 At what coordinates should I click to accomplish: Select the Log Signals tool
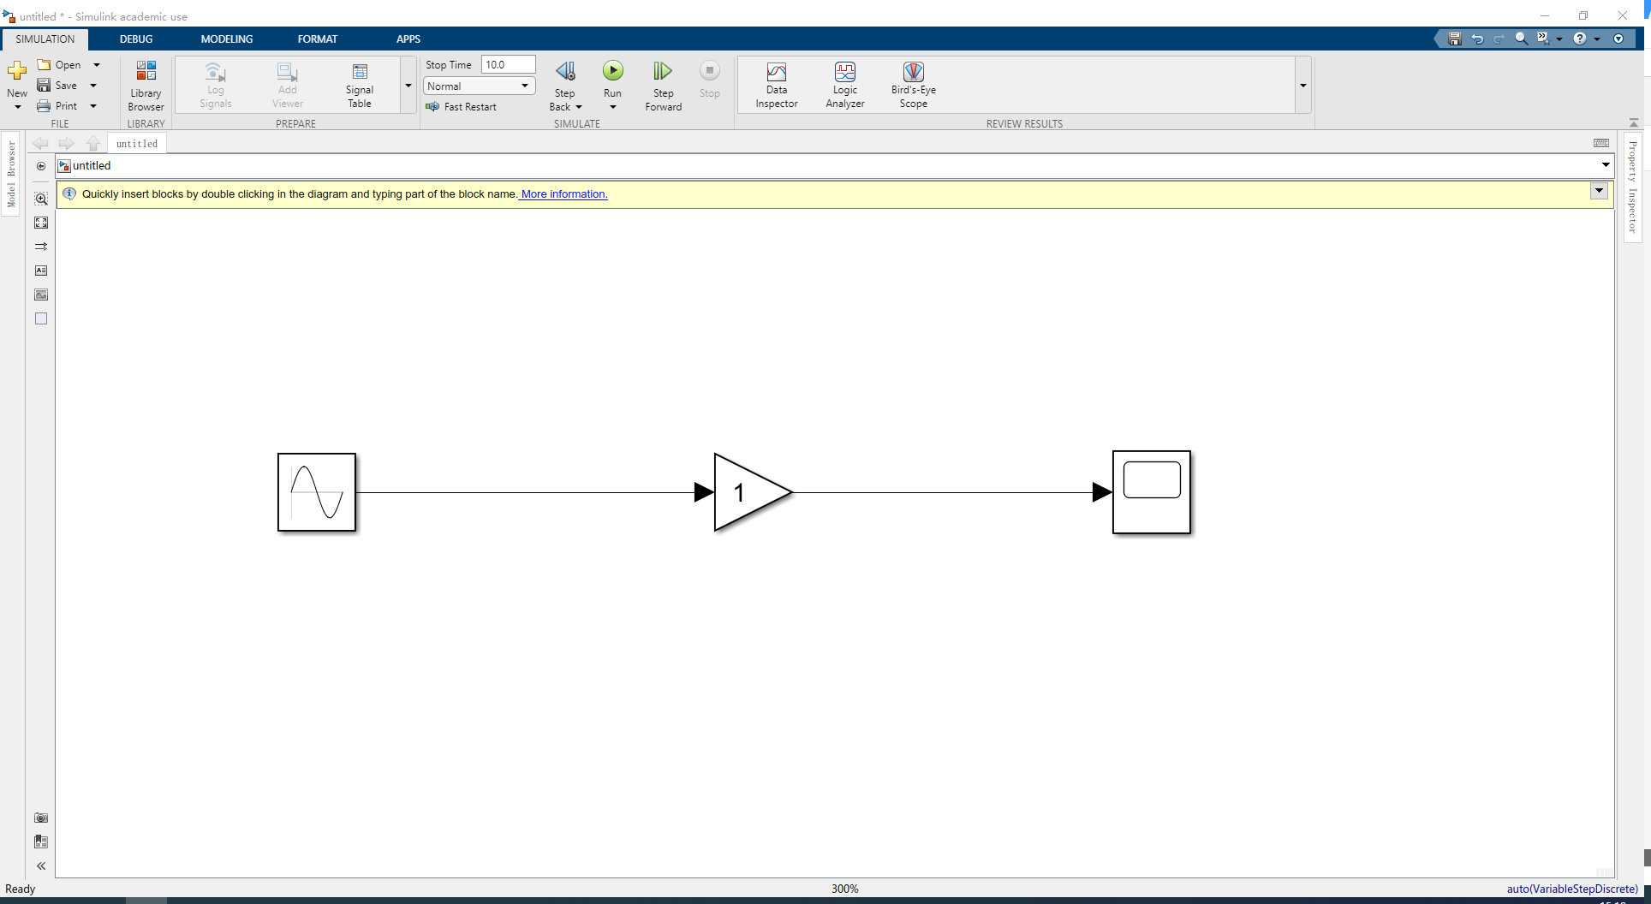coord(215,84)
